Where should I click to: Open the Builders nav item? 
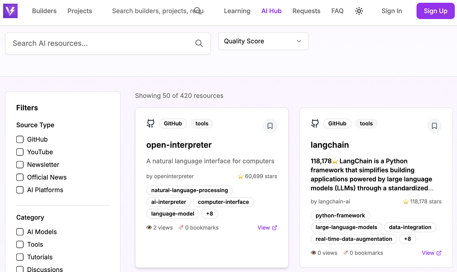tap(44, 11)
